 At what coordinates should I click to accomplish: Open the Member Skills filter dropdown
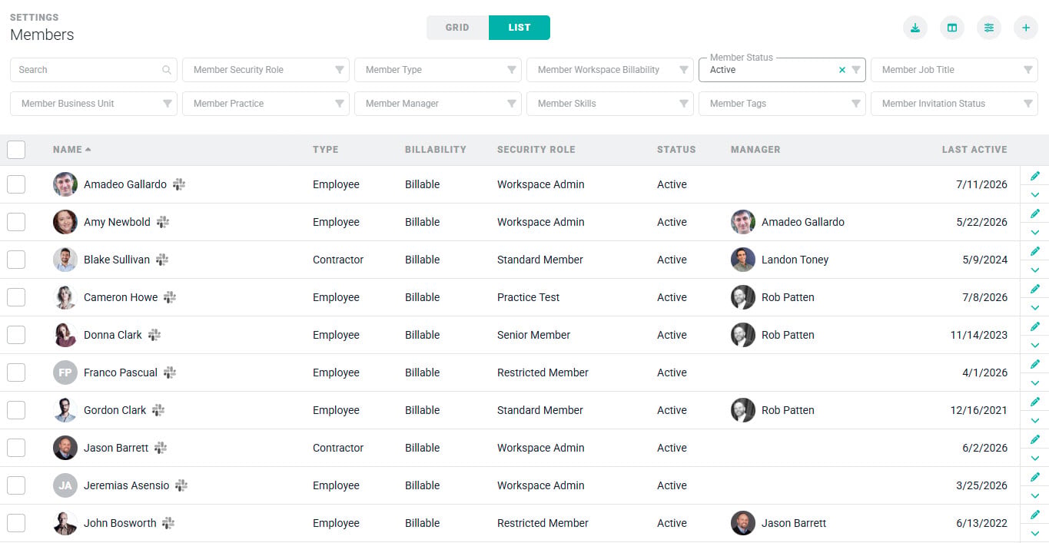[x=610, y=104]
